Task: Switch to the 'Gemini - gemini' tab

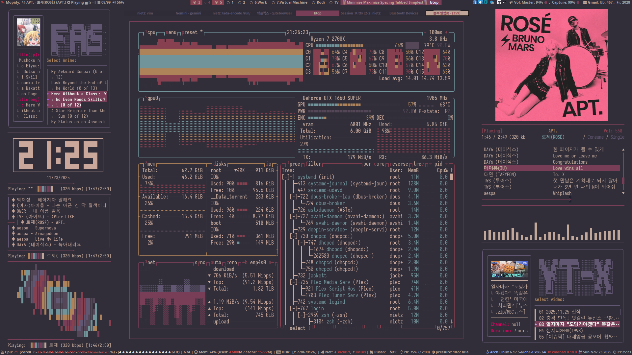Action: (188, 13)
